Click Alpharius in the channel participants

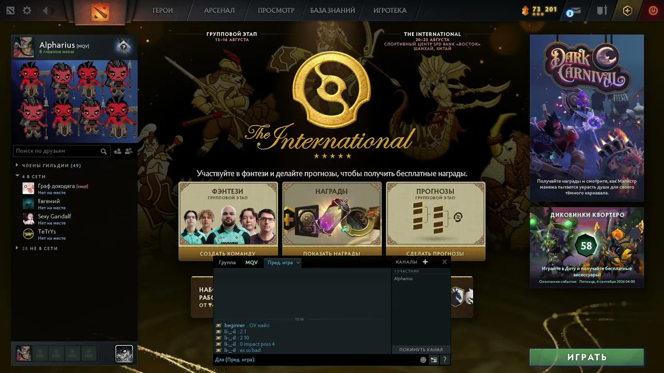(404, 279)
